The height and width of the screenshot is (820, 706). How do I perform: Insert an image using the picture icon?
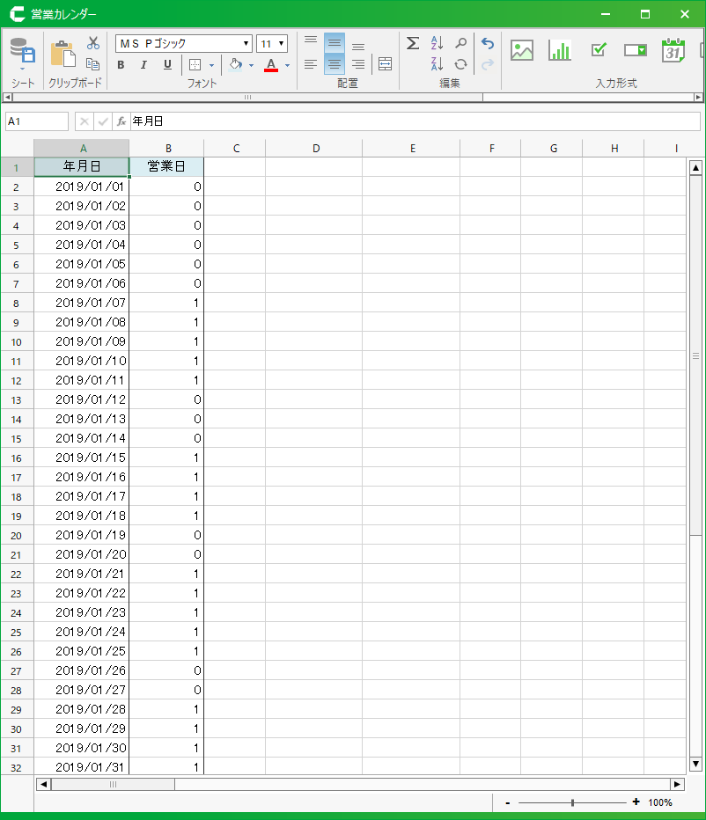522,51
